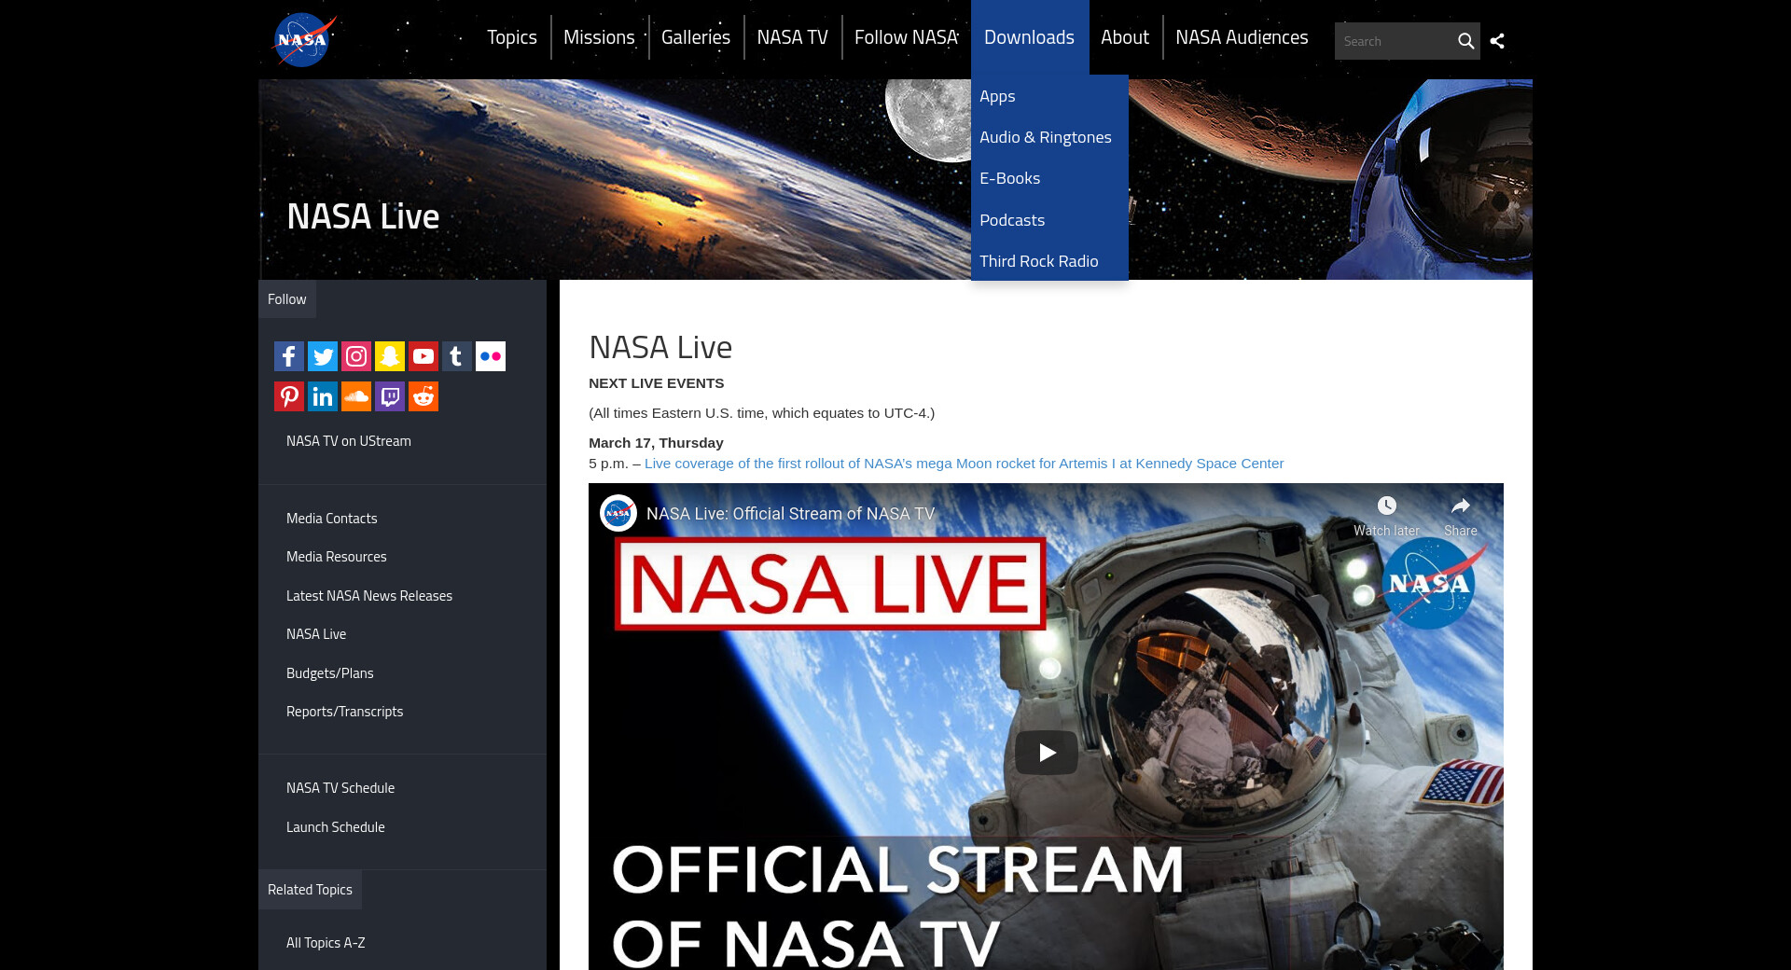Image resolution: width=1791 pixels, height=970 pixels.
Task: Click the share icon beside search
Action: [1497, 41]
